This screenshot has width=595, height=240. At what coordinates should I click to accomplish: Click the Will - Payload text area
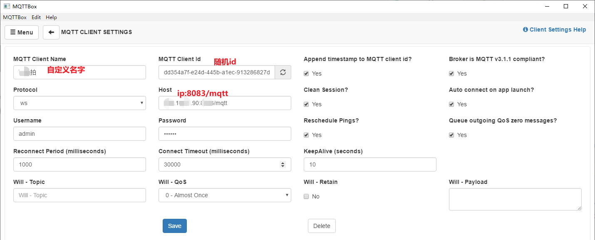[x=515, y=199]
